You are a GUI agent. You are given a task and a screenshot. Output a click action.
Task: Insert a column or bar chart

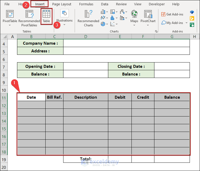pyautogui.click(x=103, y=12)
